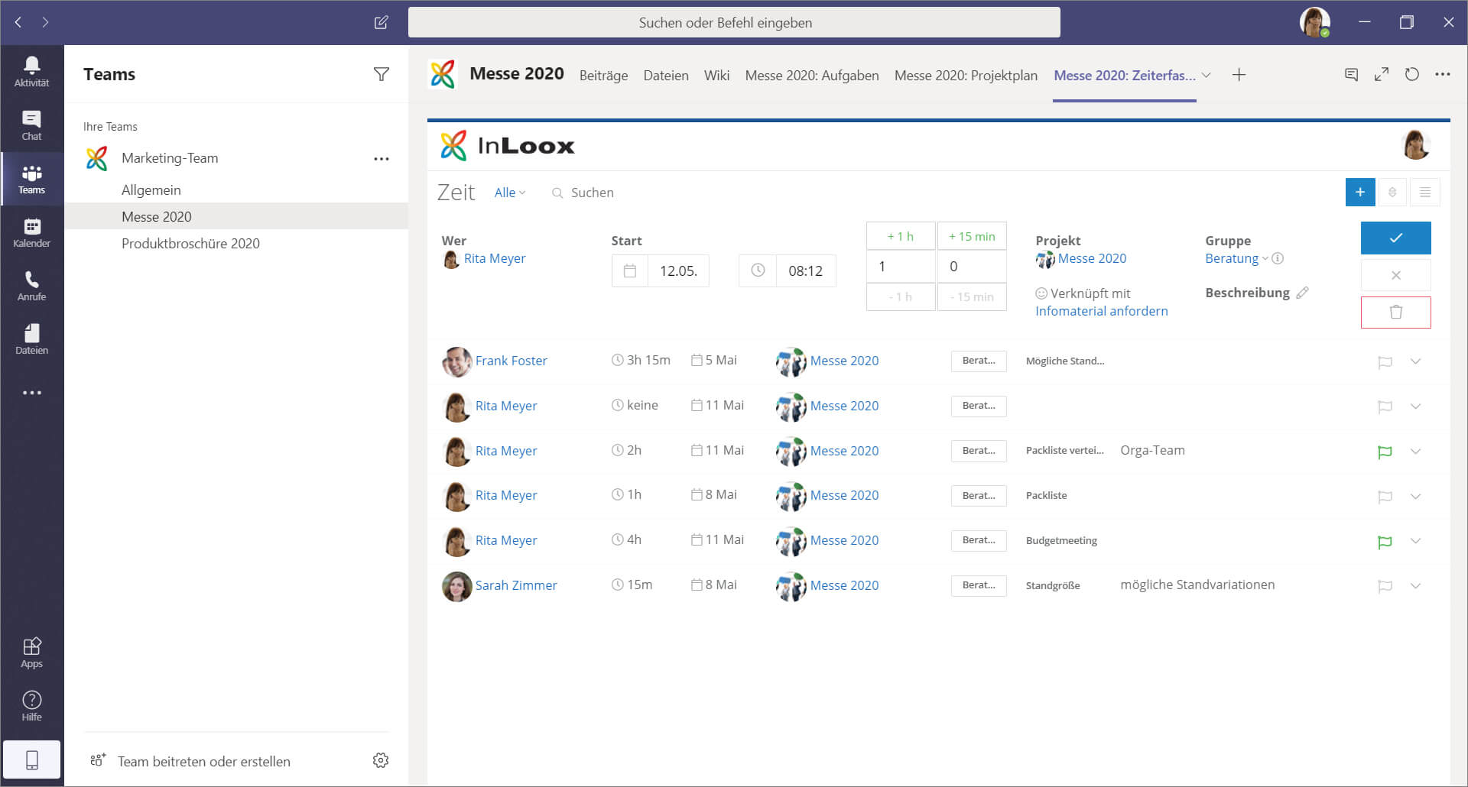
Task: Delete the time entry via trash icon
Action: tap(1396, 312)
